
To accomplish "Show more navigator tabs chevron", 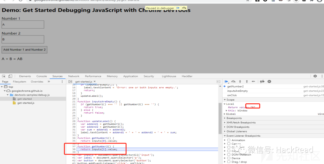I will pos(49,81).
